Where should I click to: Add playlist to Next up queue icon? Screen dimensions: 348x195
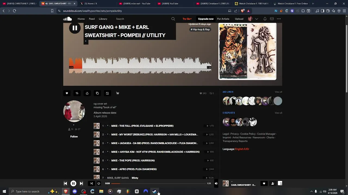coord(107,93)
